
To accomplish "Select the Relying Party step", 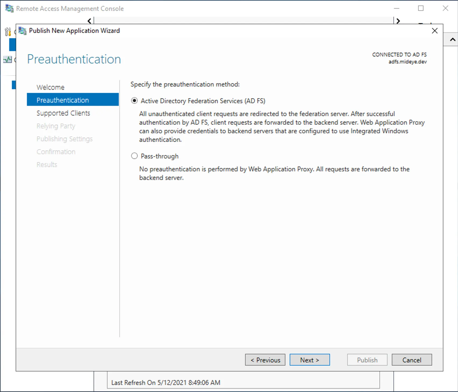I will (x=56, y=126).
